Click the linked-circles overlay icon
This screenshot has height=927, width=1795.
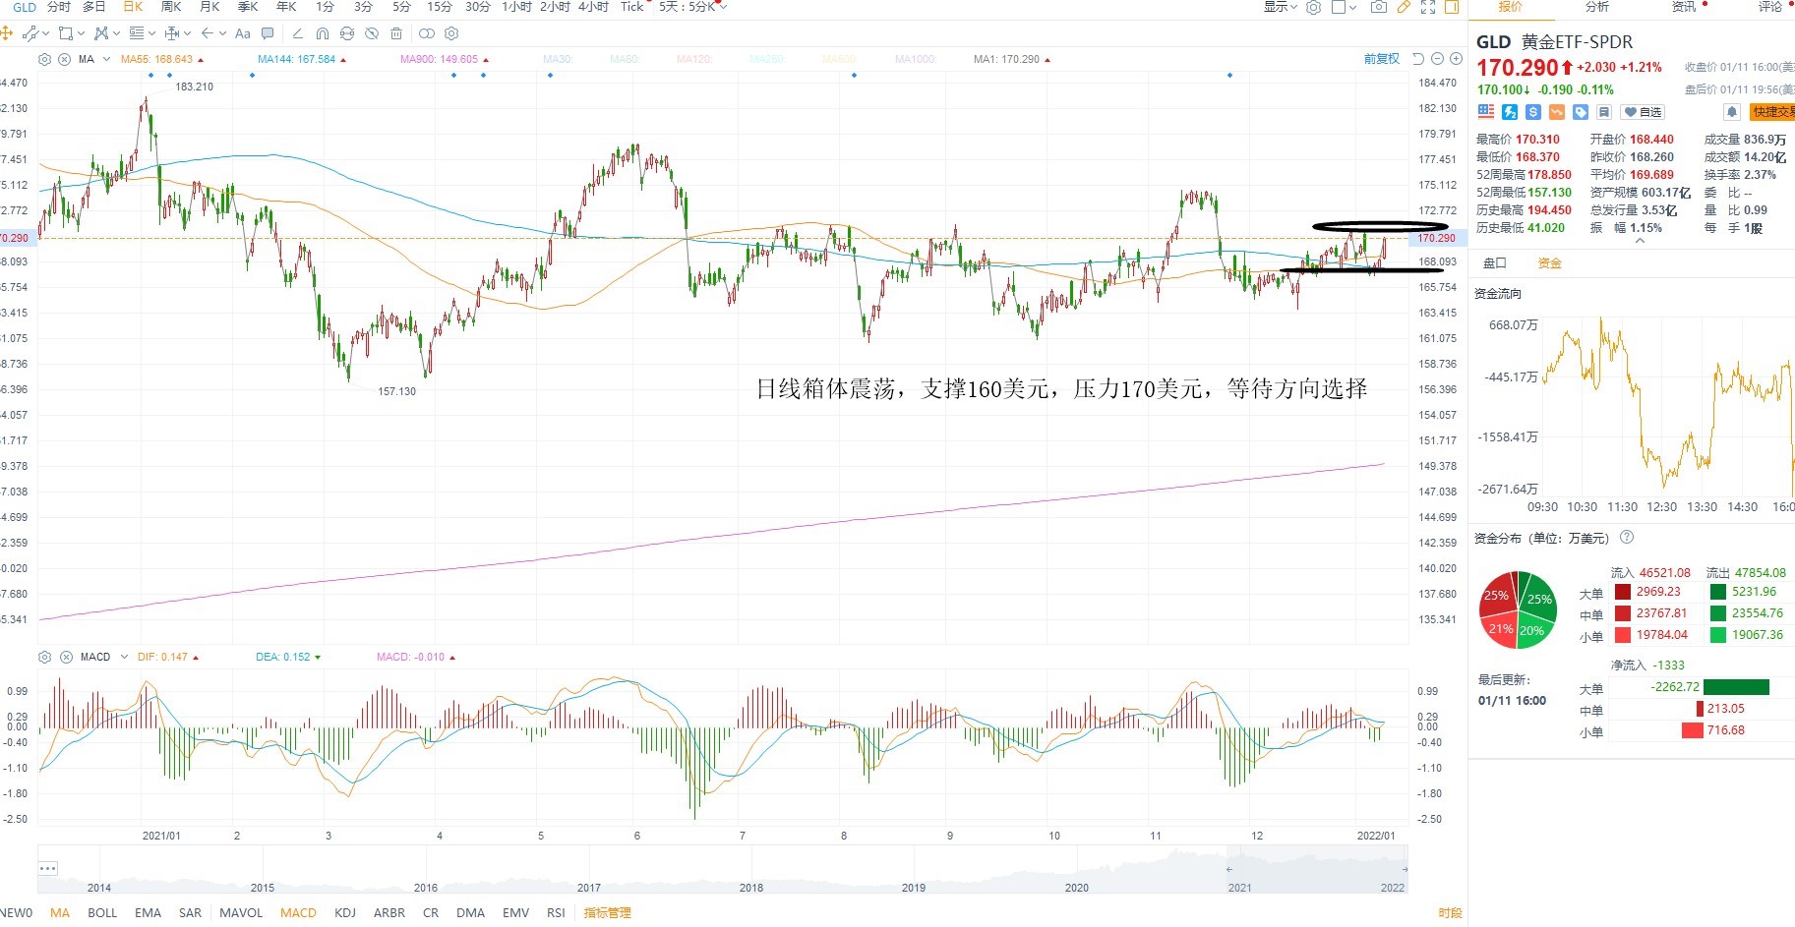tap(427, 33)
